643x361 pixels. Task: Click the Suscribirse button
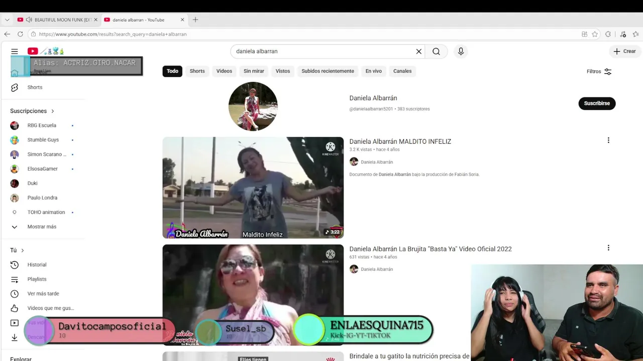click(597, 103)
